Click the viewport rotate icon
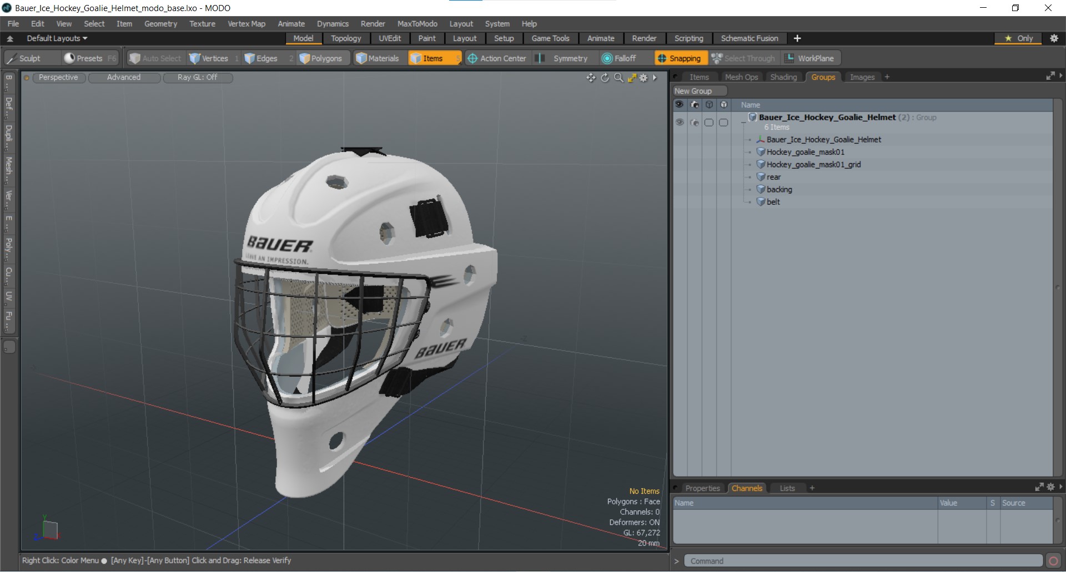Image resolution: width=1066 pixels, height=572 pixels. coord(605,78)
